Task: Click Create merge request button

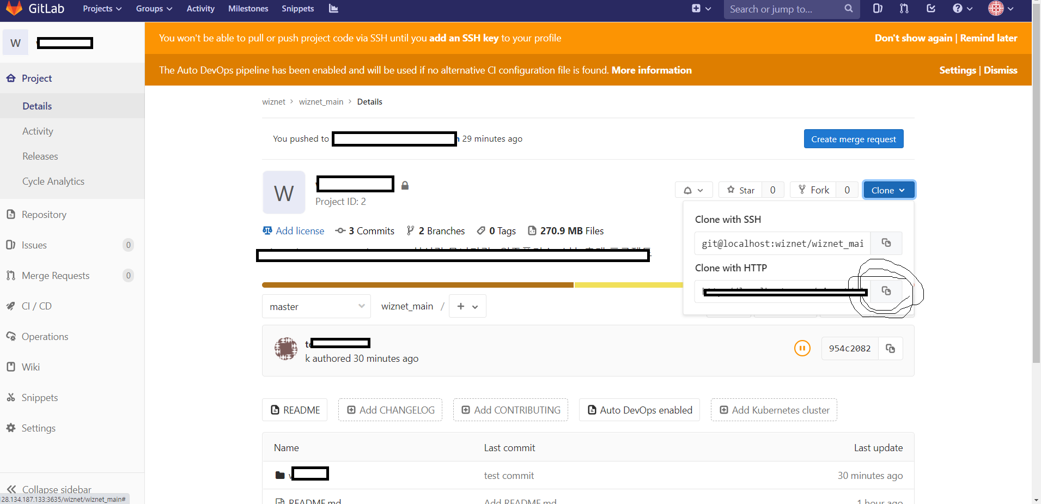Action: (x=854, y=139)
